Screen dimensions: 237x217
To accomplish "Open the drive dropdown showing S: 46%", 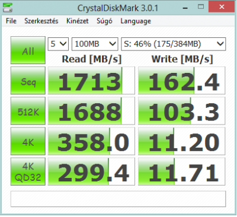I will (x=174, y=44).
